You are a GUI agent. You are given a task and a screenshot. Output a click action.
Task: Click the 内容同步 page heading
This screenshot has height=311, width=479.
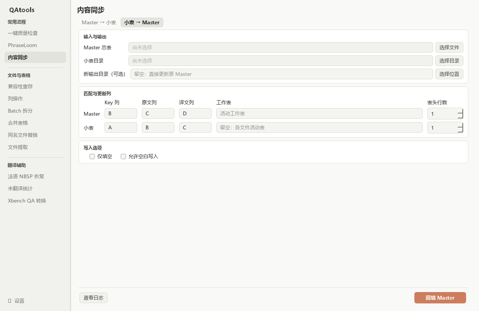pos(91,10)
